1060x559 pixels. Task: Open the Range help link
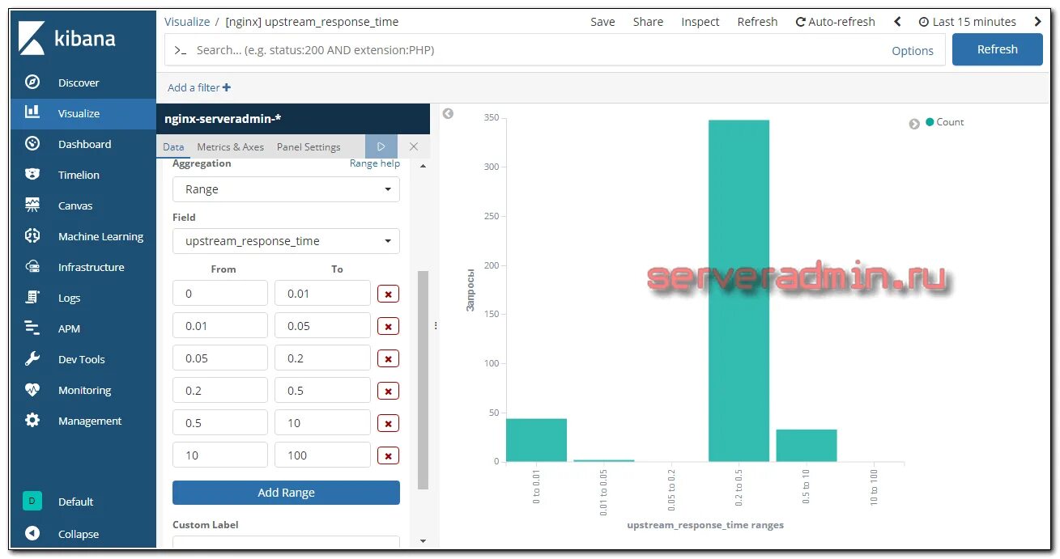click(375, 163)
